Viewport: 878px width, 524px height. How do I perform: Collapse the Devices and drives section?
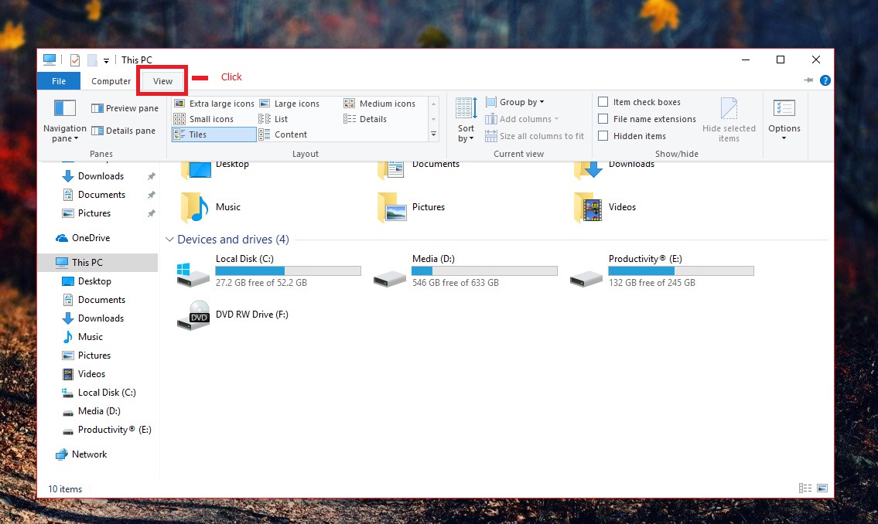tap(169, 240)
